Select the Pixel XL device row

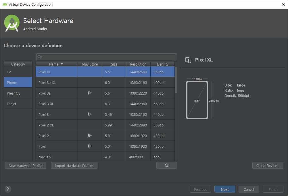pos(105,72)
